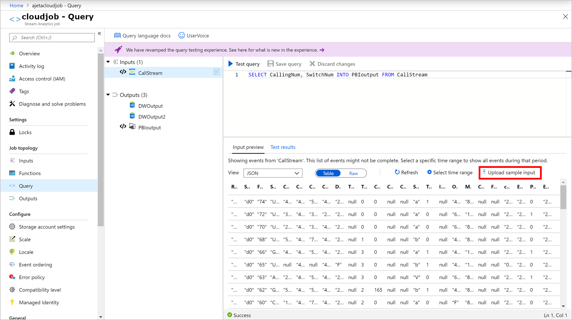
Task: Toggle to Raw view mode
Action: point(353,173)
